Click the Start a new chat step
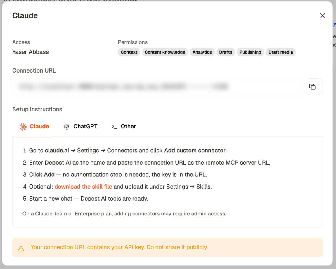Viewport: 336px width, 269px height. click(x=86, y=199)
